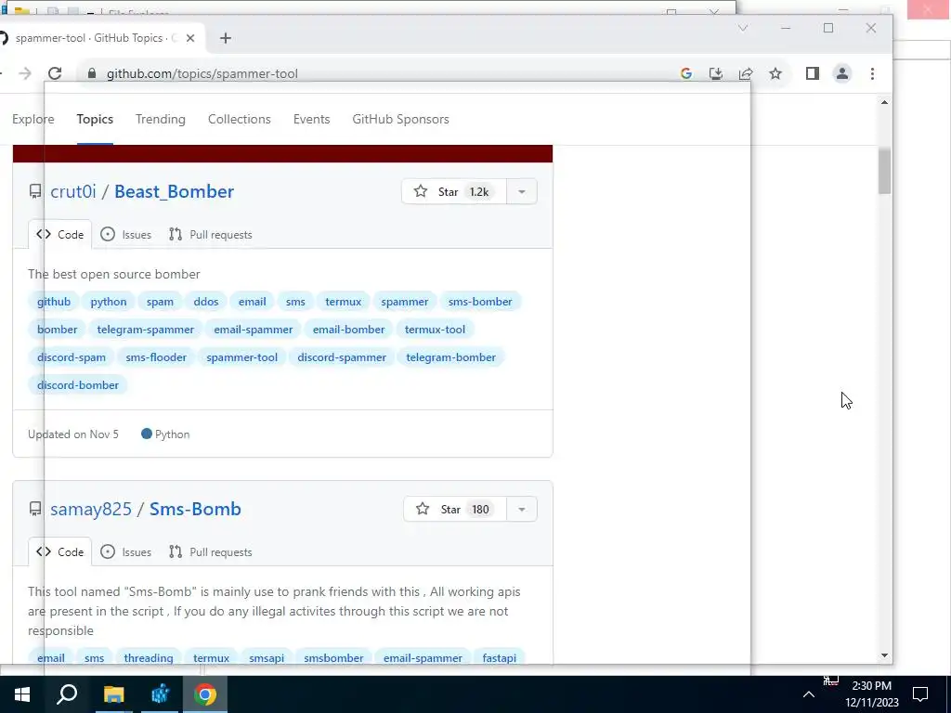951x713 pixels.
Task: Close the spammer-tool GitHub Topics tab
Action: coord(189,38)
